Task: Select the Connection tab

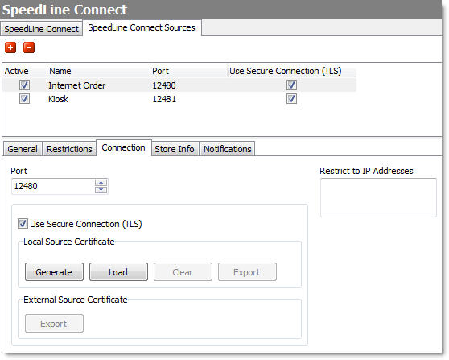Action: coord(123,147)
